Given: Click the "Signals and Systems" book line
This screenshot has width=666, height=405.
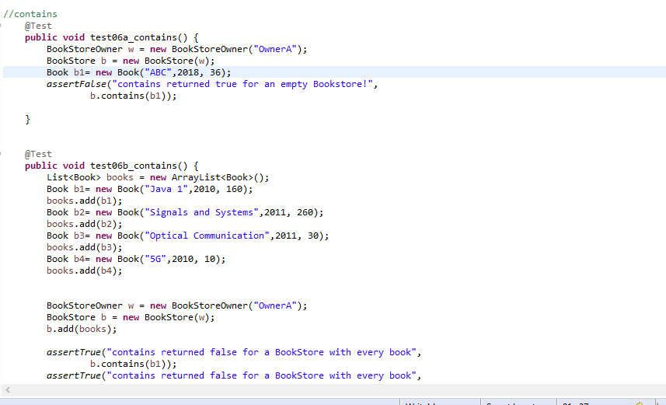Looking at the screenshot, I should click(185, 212).
